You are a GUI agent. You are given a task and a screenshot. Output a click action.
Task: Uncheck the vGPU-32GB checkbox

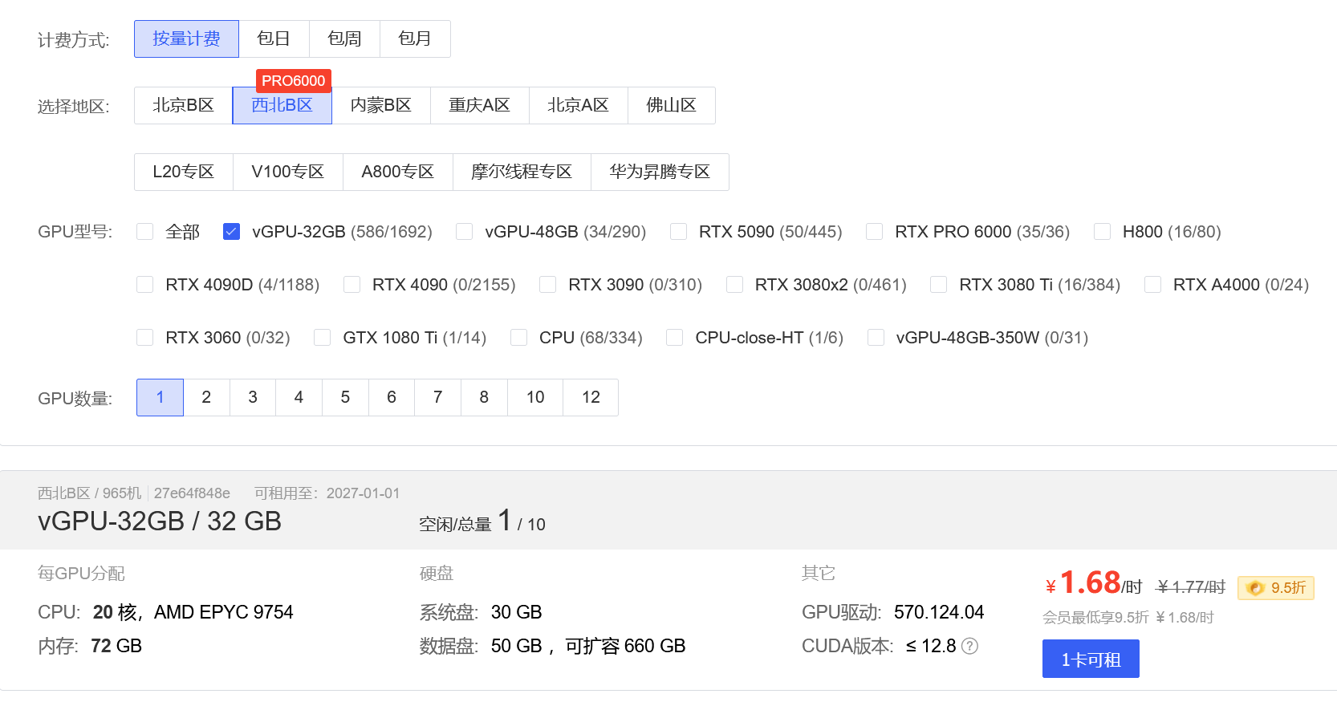coord(232,232)
